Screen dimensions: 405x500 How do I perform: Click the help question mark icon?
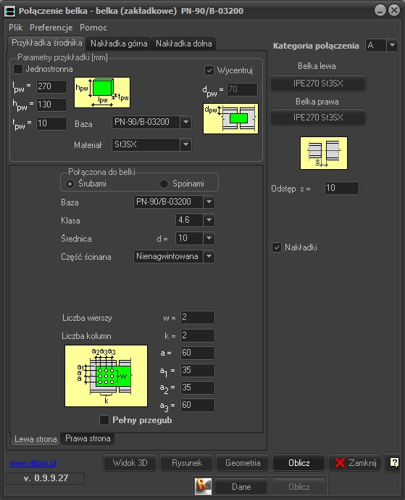[x=394, y=462]
